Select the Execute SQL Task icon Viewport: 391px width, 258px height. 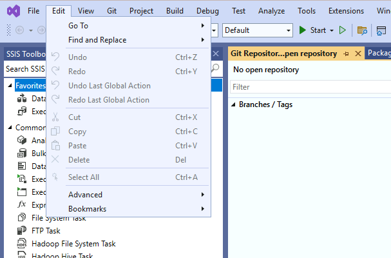(22, 192)
